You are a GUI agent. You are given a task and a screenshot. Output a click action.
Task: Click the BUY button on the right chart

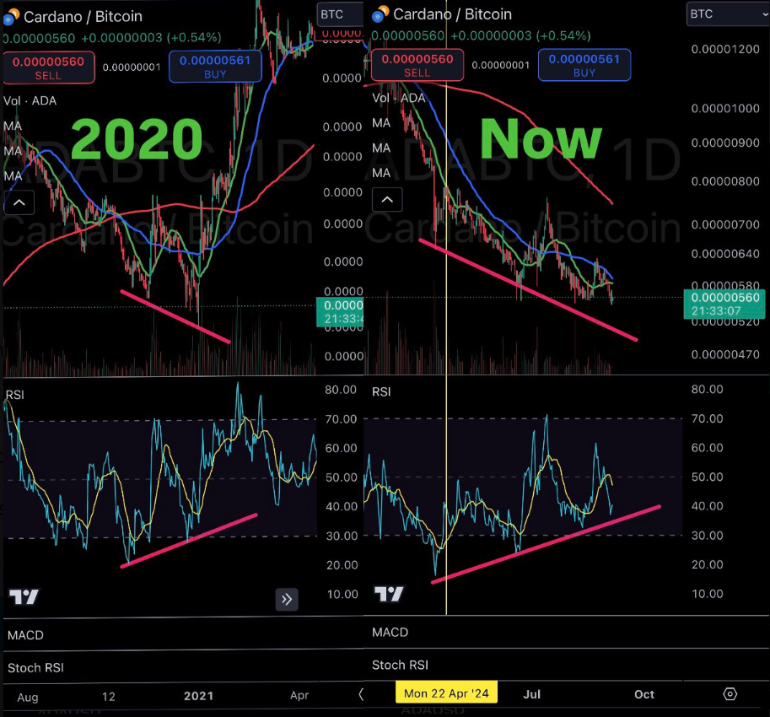584,65
